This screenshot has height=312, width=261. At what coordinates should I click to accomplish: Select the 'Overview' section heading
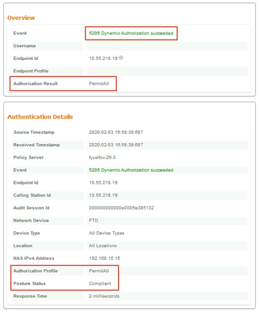click(x=21, y=18)
